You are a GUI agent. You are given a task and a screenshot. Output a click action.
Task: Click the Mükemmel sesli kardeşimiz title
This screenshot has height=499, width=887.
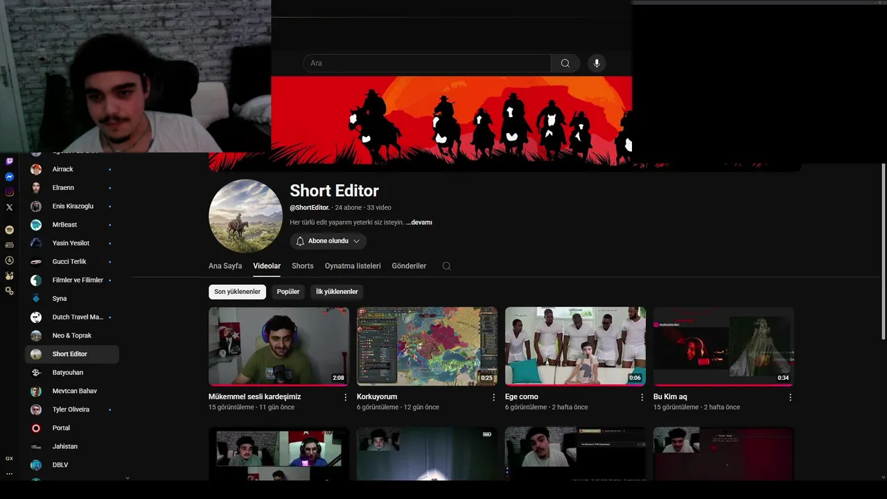pos(254,397)
